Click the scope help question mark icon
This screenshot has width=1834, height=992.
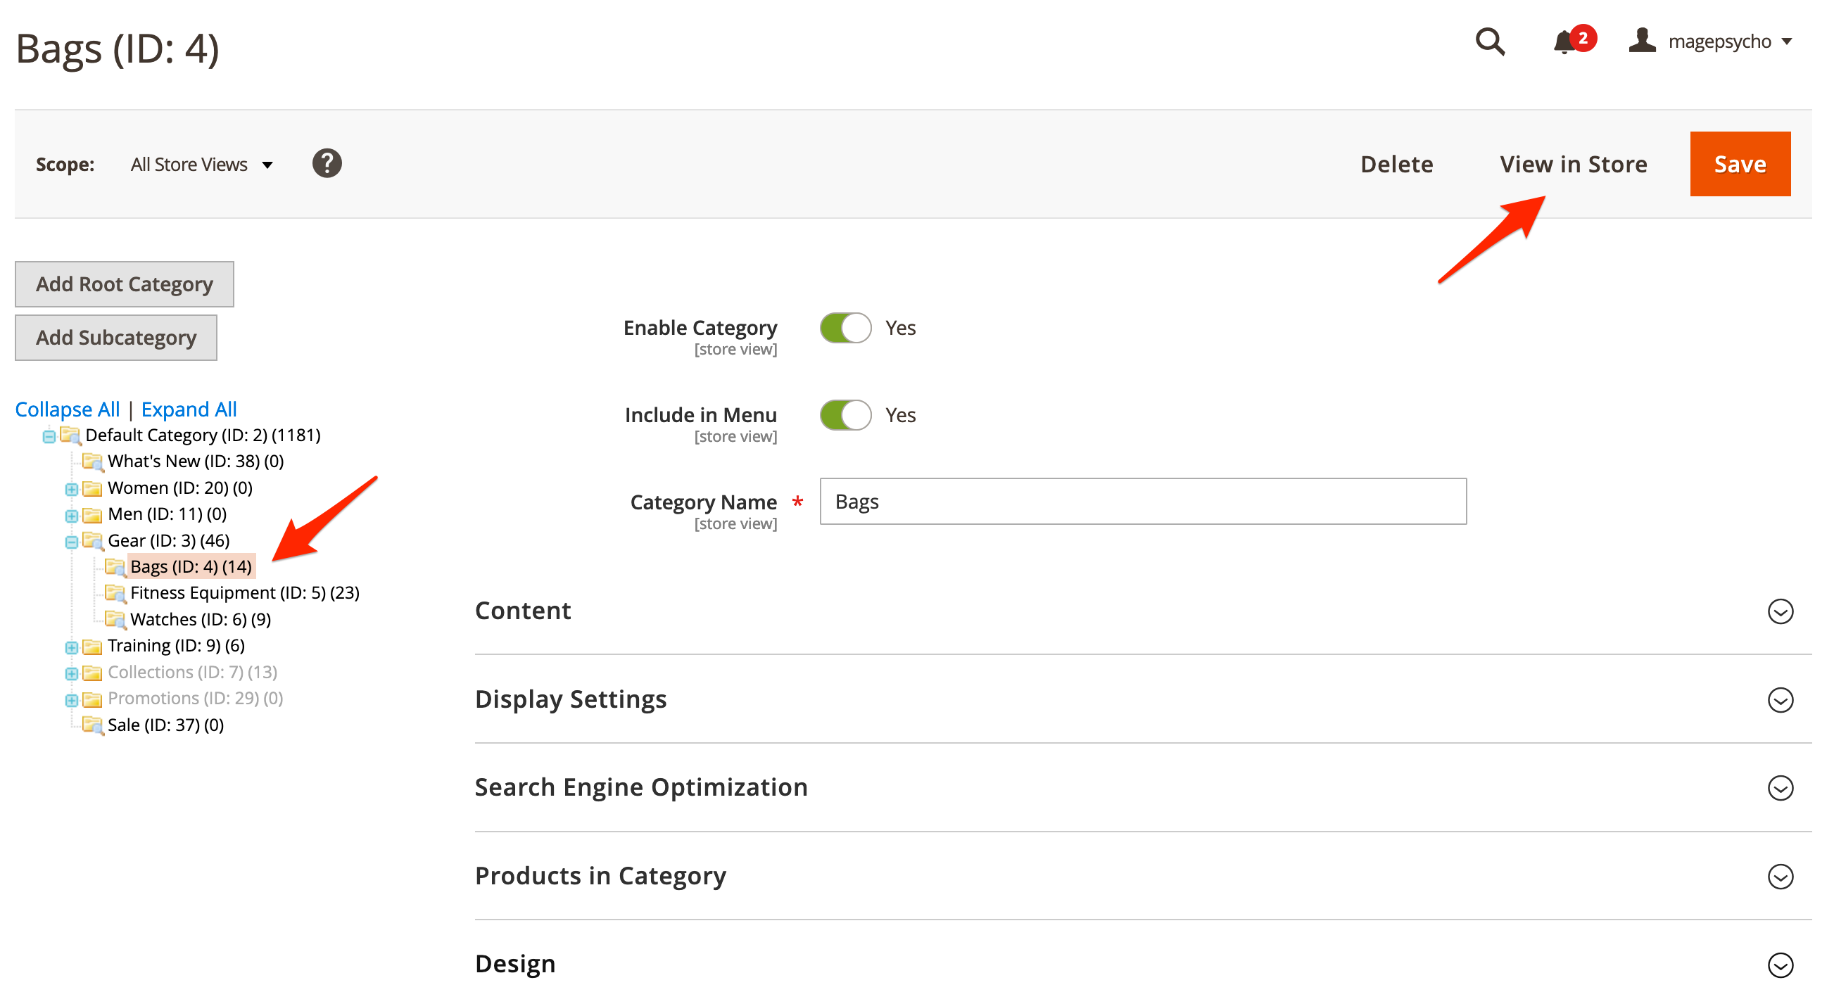click(x=327, y=164)
